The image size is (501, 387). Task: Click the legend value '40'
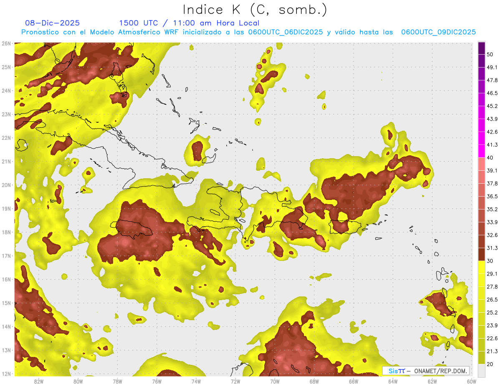coord(490,158)
